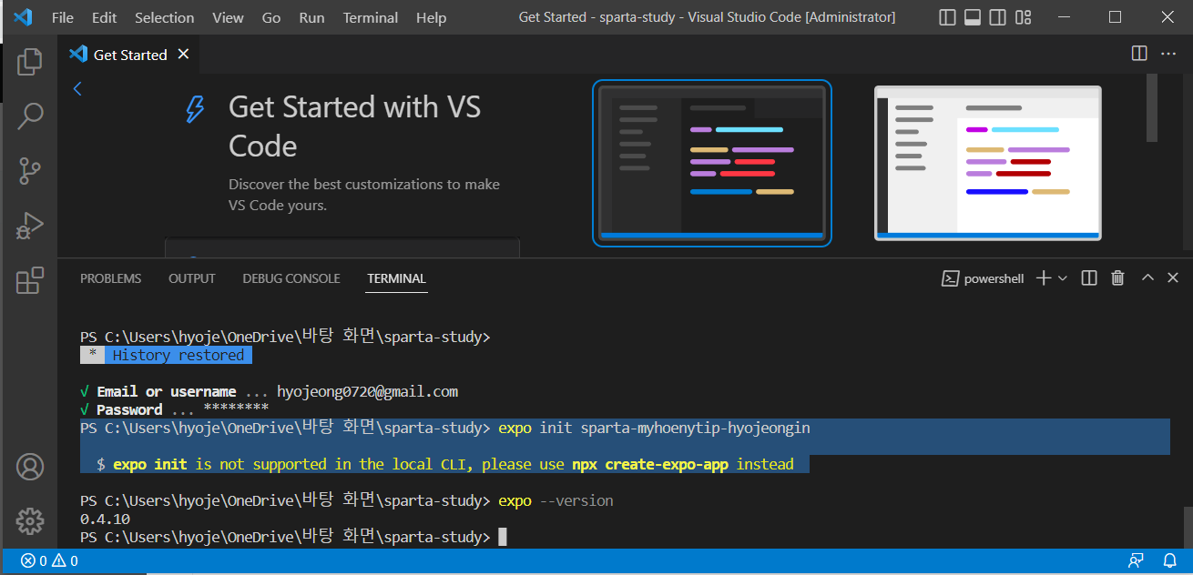
Task: Toggle secondary side bar layout icon
Action: 998,17
